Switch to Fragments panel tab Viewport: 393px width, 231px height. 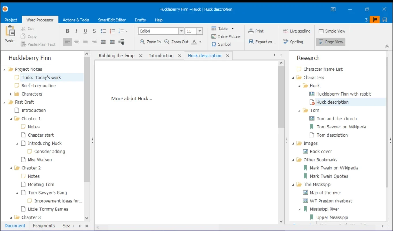[x=44, y=226]
